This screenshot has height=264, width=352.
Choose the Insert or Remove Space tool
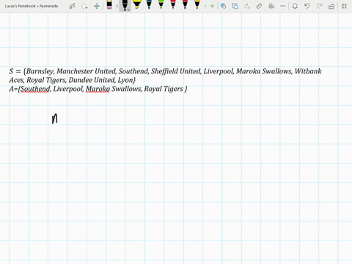coord(97,6)
